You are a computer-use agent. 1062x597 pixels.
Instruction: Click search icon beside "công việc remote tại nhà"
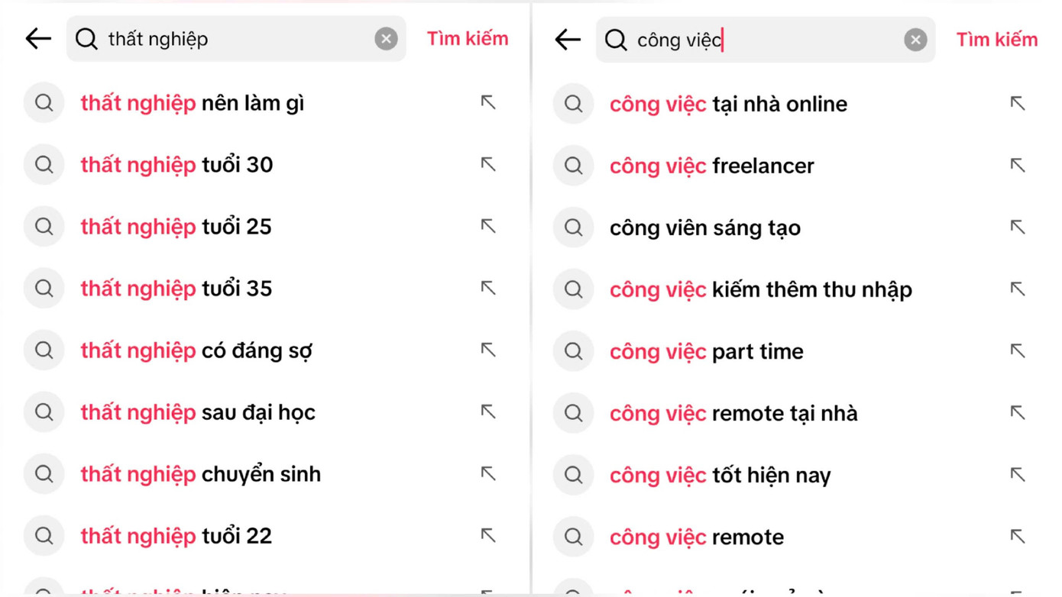coord(573,413)
